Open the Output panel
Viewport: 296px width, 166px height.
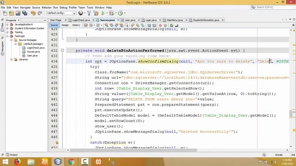tap(12, 155)
